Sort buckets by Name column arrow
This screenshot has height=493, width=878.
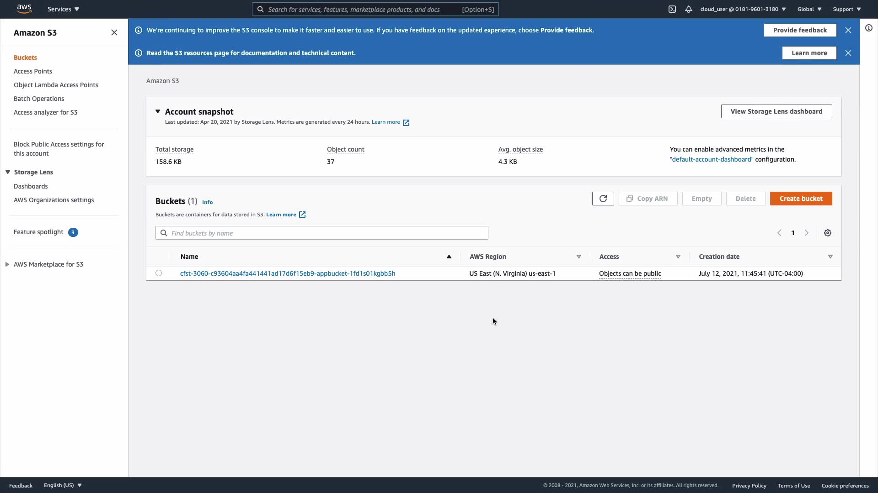tap(449, 257)
